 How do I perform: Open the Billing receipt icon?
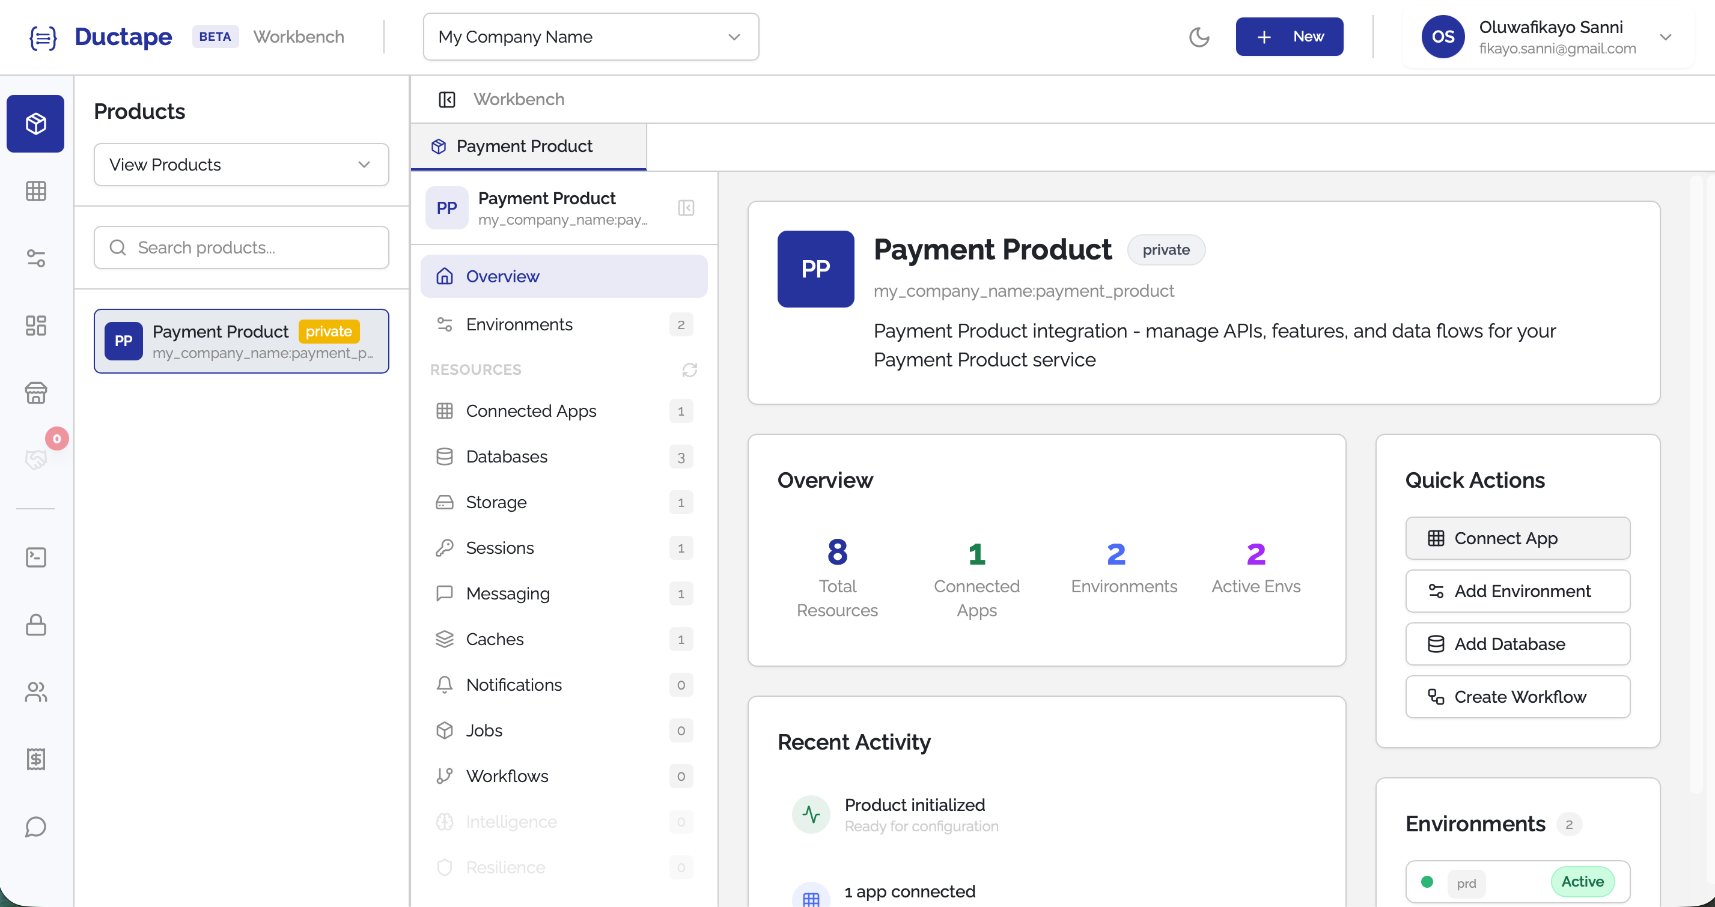pyautogui.click(x=35, y=759)
